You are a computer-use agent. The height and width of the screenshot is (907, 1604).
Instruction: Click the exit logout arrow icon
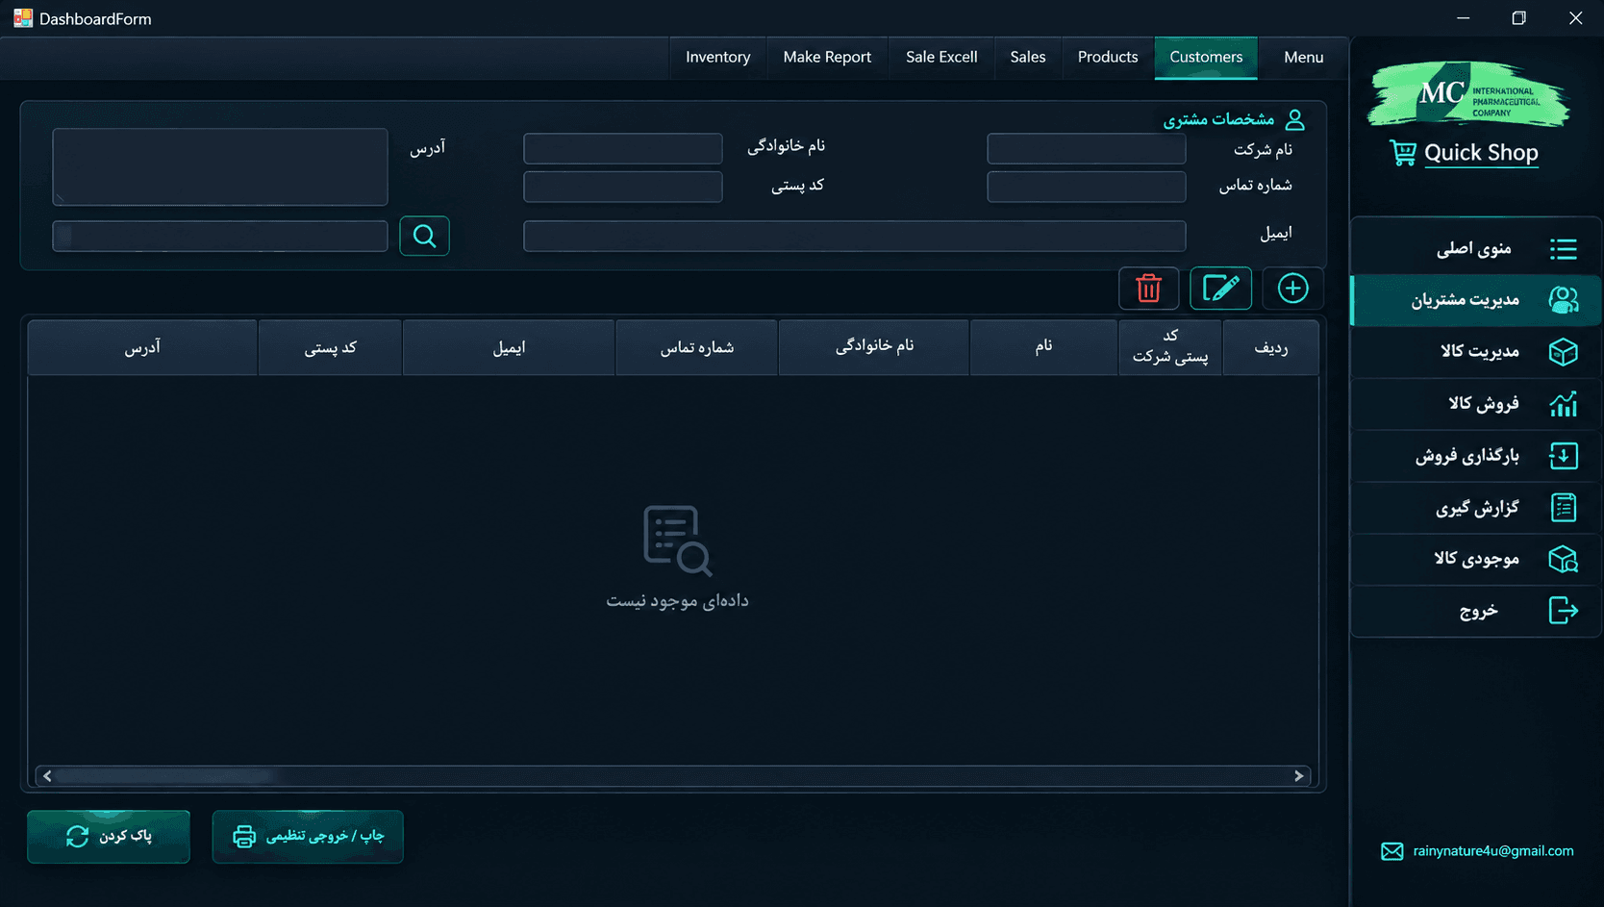point(1564,611)
